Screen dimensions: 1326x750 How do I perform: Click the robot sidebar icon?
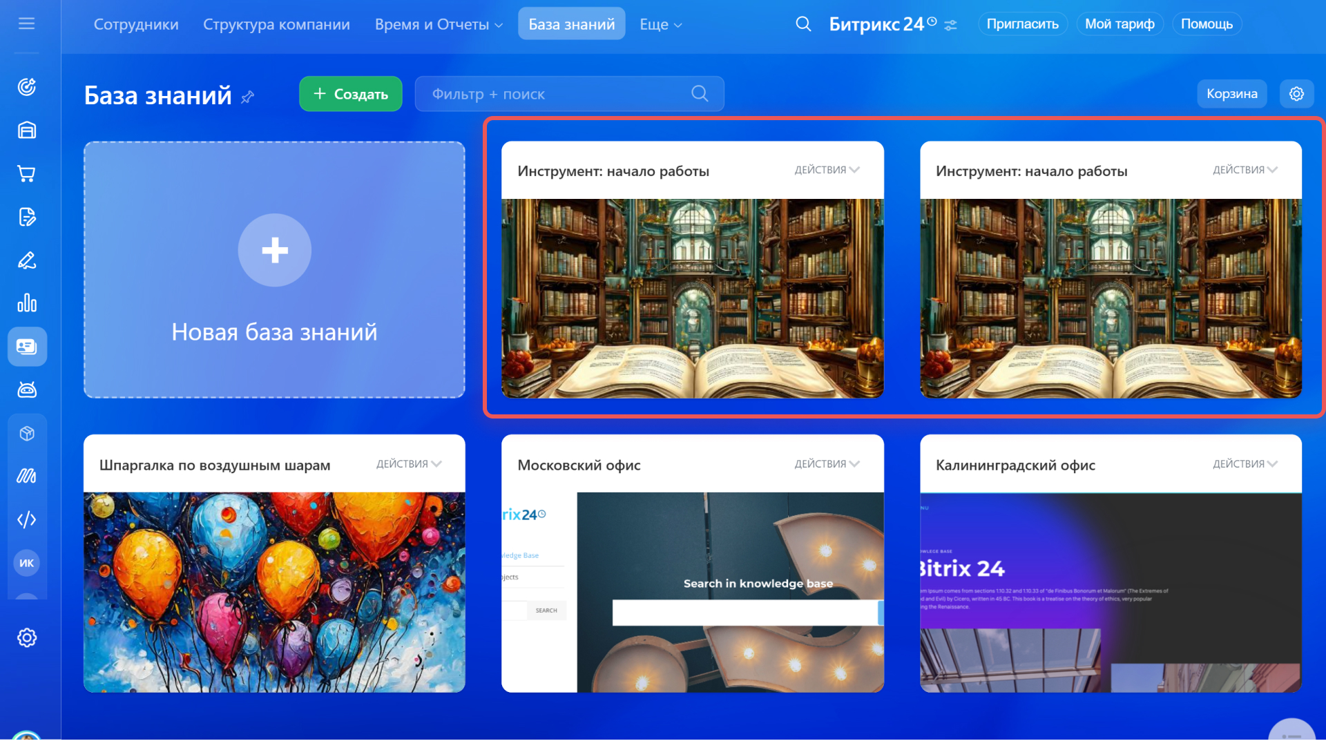26,390
